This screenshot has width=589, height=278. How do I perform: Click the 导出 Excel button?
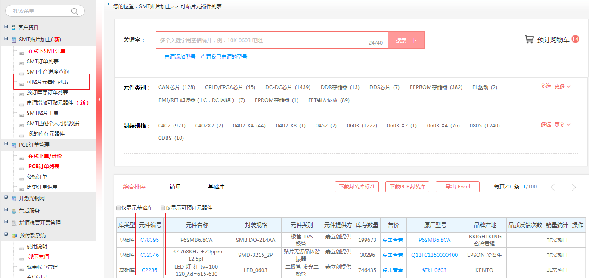coord(457,187)
